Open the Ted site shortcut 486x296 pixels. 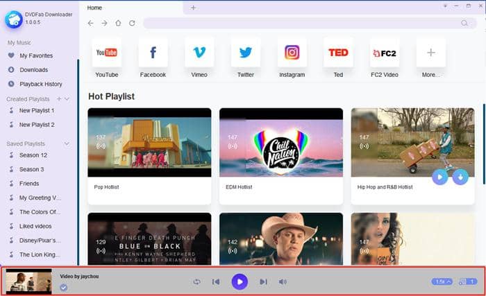tap(338, 53)
